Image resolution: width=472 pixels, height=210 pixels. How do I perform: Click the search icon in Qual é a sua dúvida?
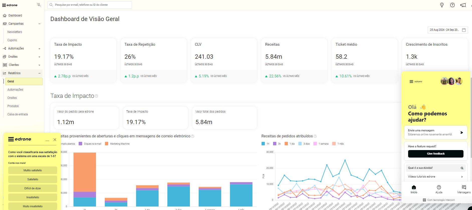point(462,168)
